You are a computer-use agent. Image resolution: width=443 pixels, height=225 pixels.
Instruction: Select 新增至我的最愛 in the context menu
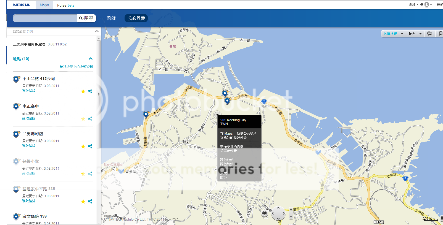232,147
